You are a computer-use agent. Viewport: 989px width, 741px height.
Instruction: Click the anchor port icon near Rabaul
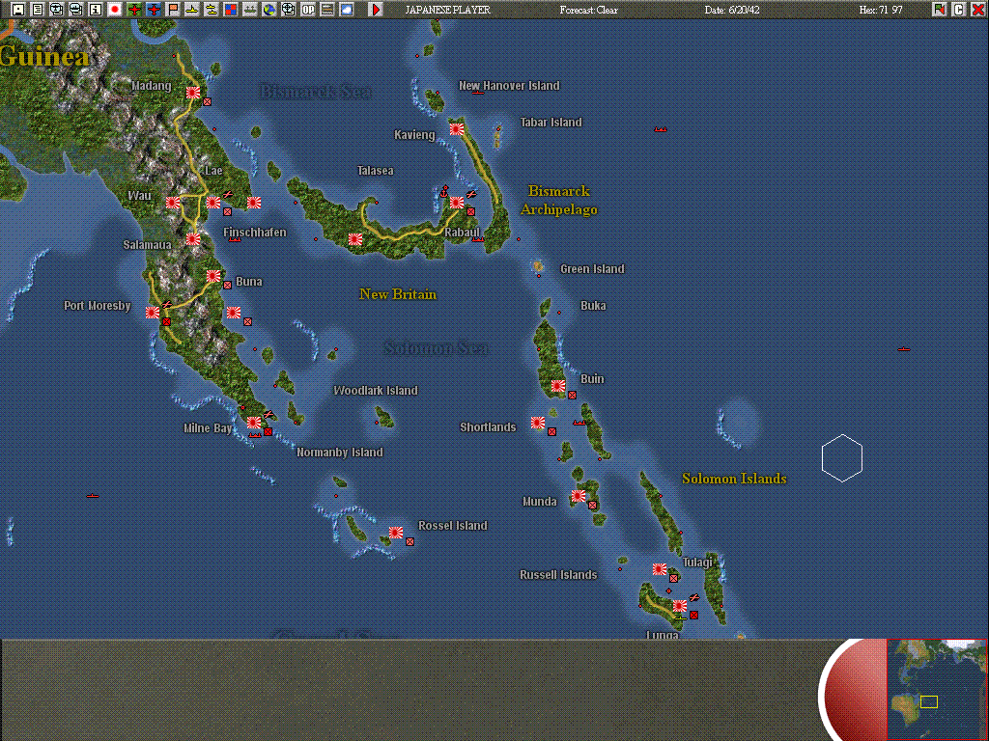point(444,192)
